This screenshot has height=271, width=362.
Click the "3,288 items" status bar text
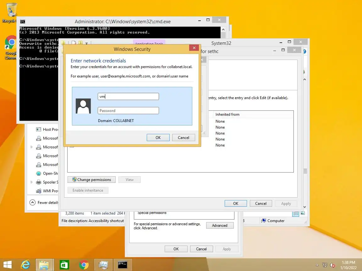(74, 213)
